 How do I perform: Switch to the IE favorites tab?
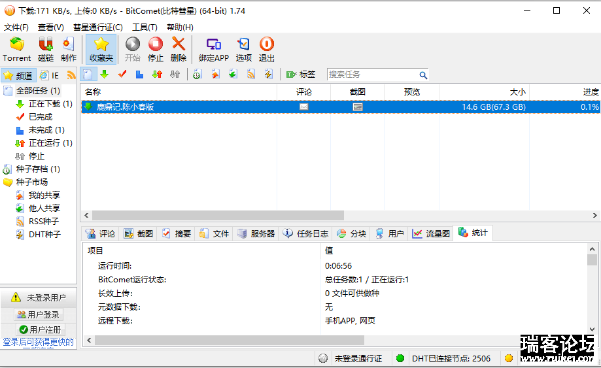point(50,75)
